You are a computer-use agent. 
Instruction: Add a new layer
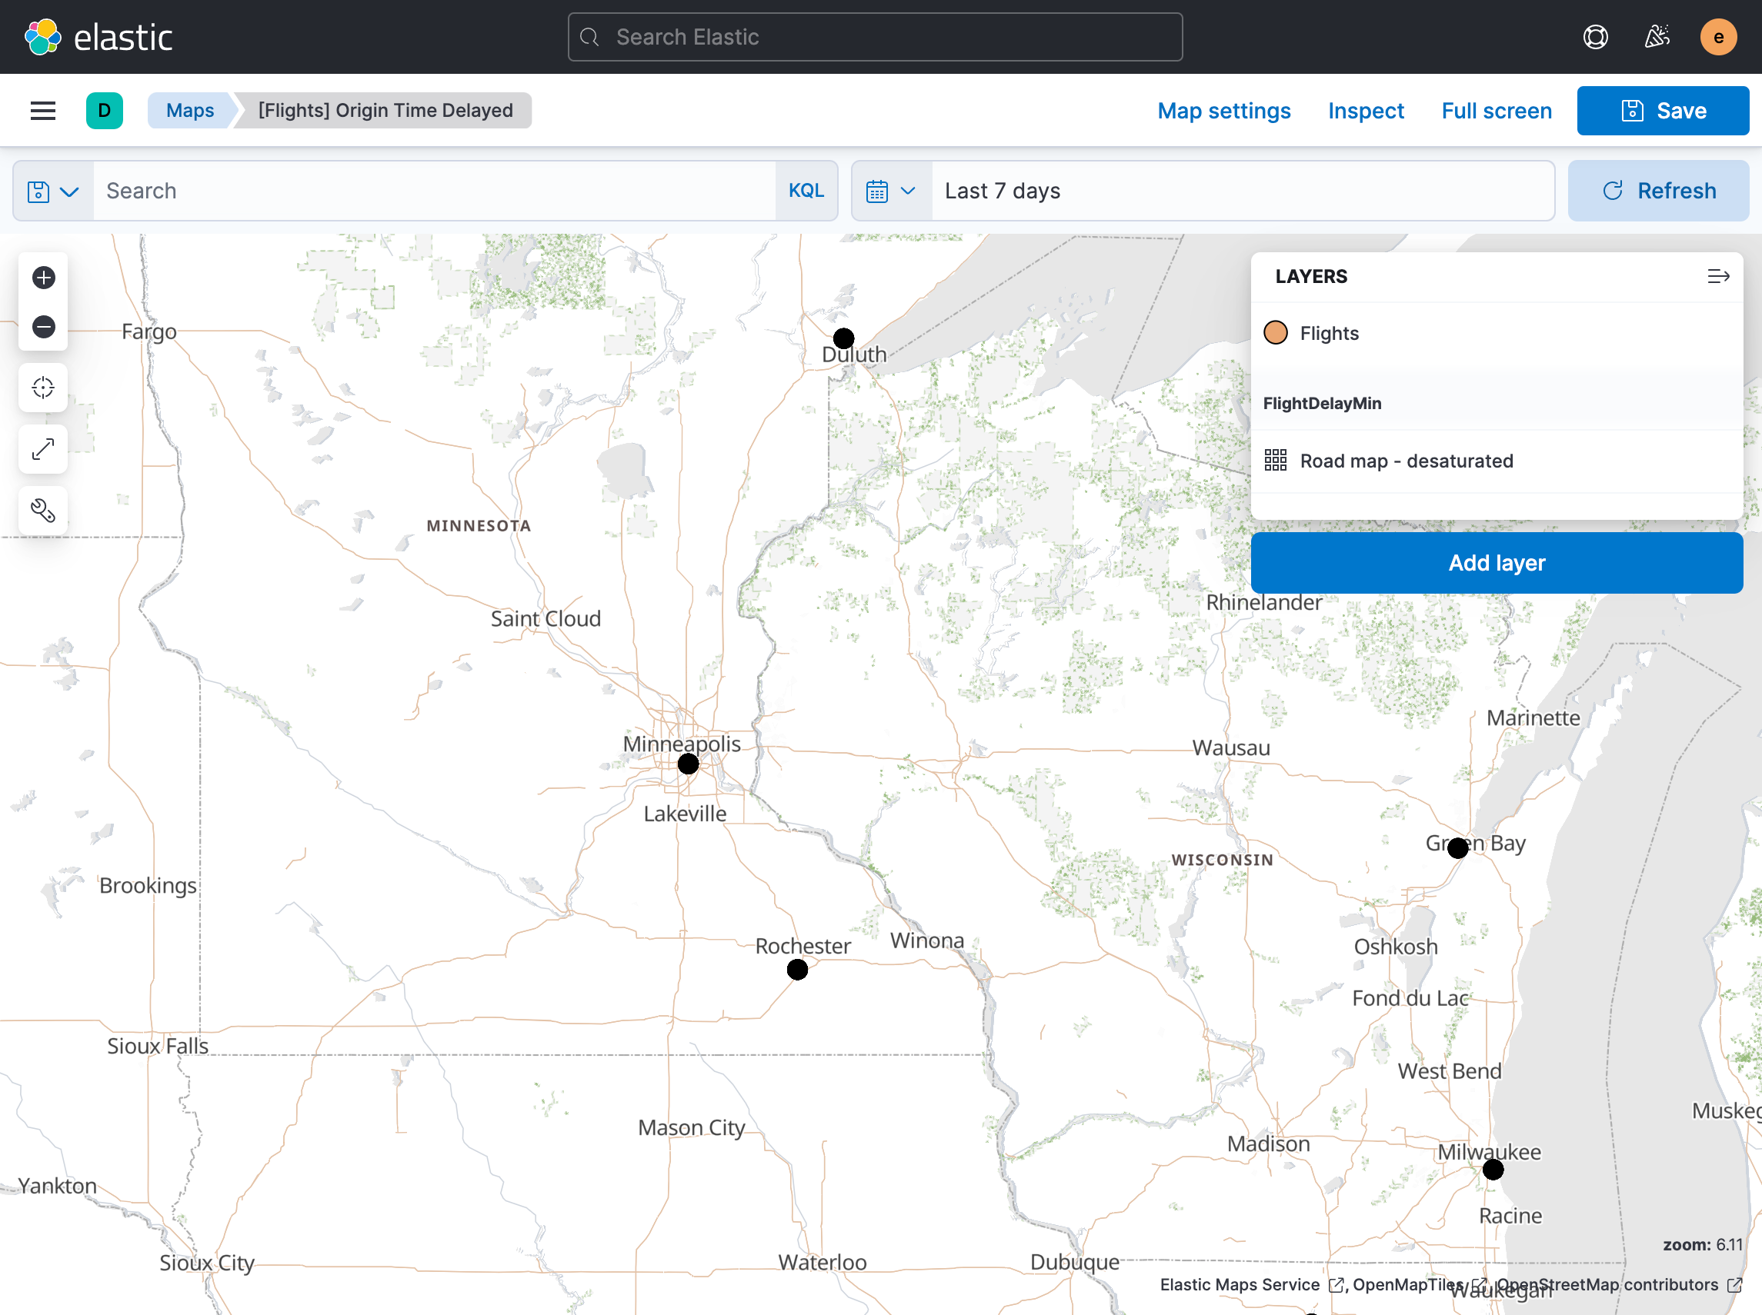coord(1496,562)
